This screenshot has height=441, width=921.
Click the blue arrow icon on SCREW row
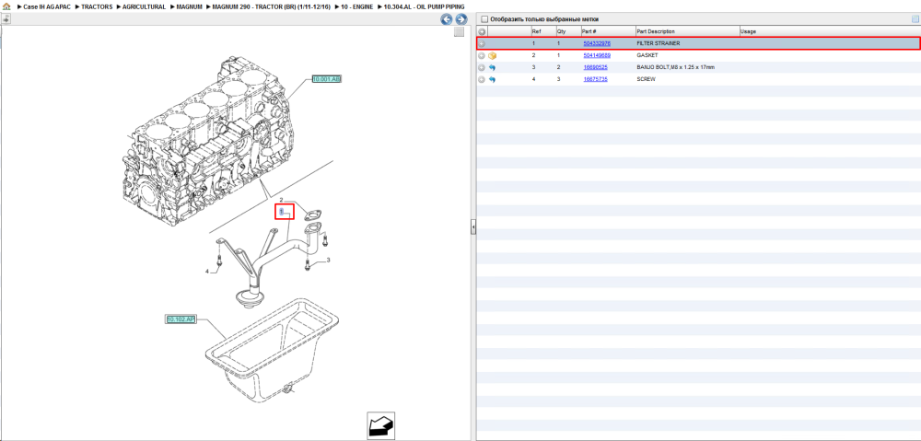pyautogui.click(x=492, y=79)
